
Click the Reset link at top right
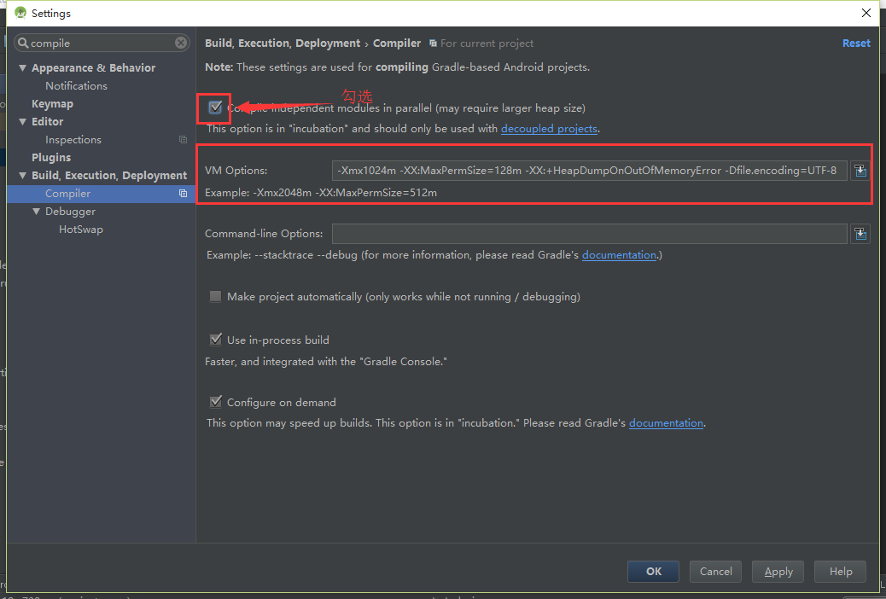[856, 43]
